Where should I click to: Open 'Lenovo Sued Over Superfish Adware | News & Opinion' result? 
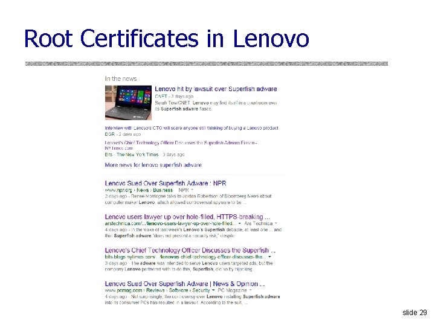coord(185,284)
